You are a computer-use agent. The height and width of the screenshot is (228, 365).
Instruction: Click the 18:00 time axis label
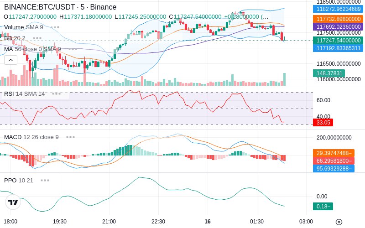[x=10, y=222]
